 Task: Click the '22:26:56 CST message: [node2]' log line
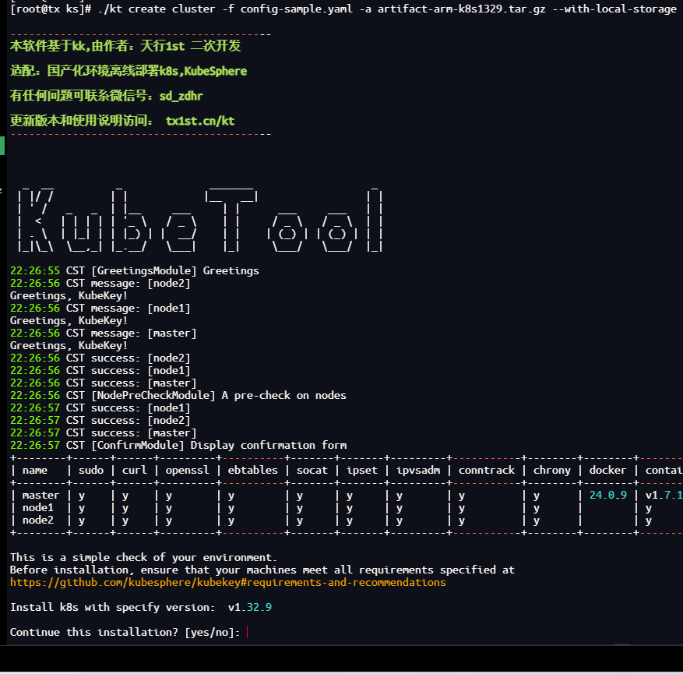(100, 283)
